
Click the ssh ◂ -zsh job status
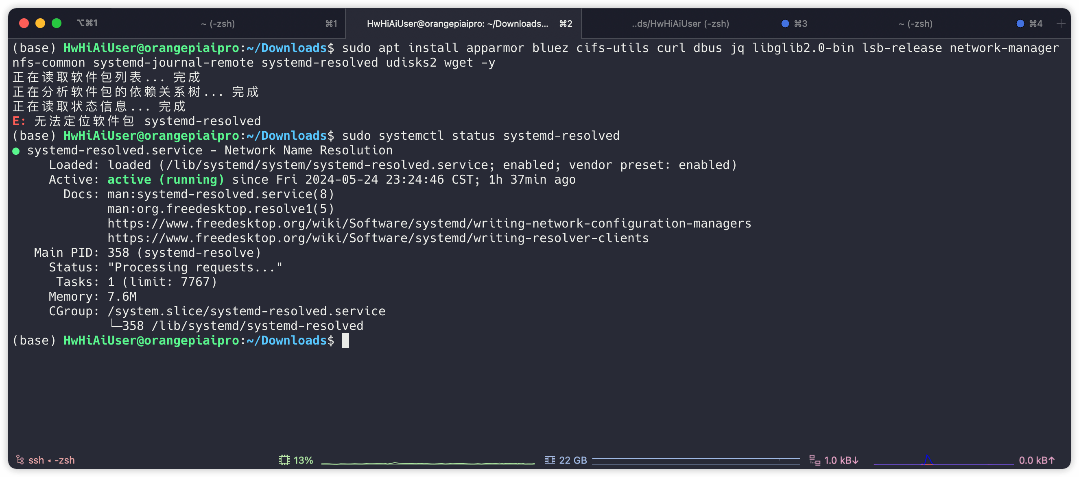point(51,460)
